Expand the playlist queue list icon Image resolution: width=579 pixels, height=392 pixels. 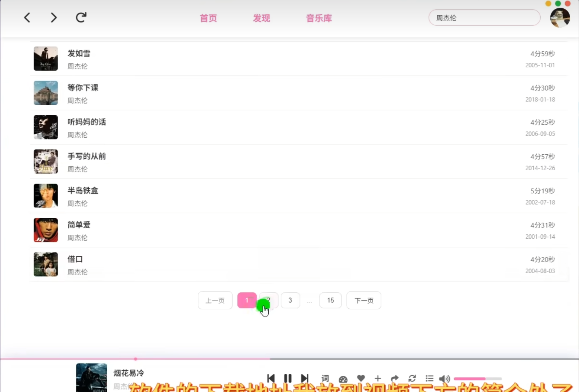point(429,378)
